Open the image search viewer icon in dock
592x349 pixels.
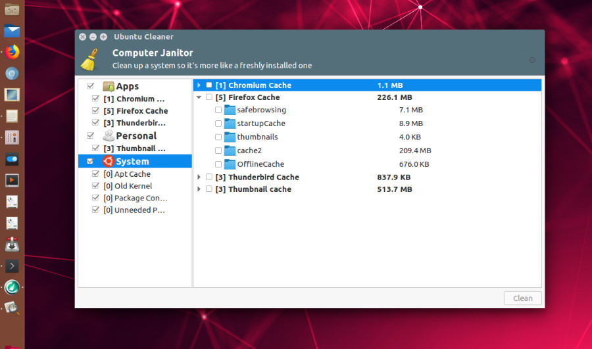coord(12,309)
